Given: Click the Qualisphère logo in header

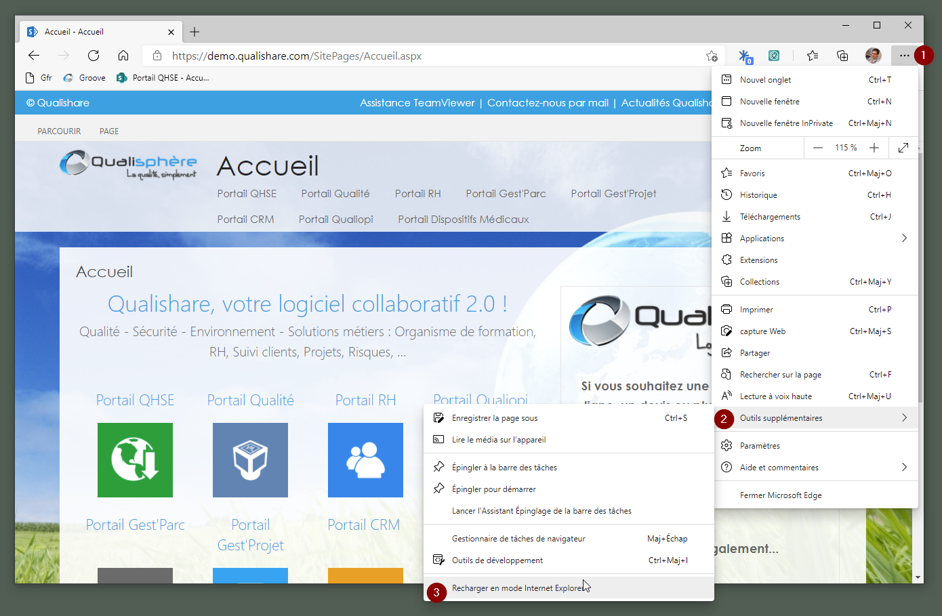Looking at the screenshot, I should point(129,164).
